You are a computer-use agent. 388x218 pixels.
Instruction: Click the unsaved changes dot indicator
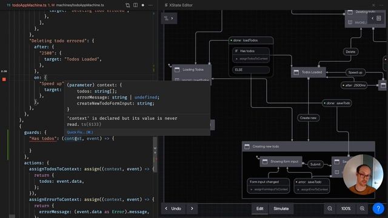[x=143, y=5]
